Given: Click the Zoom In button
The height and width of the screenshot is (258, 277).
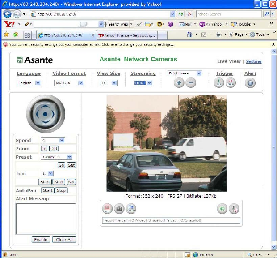Looking at the screenshot, I should click(44, 149).
